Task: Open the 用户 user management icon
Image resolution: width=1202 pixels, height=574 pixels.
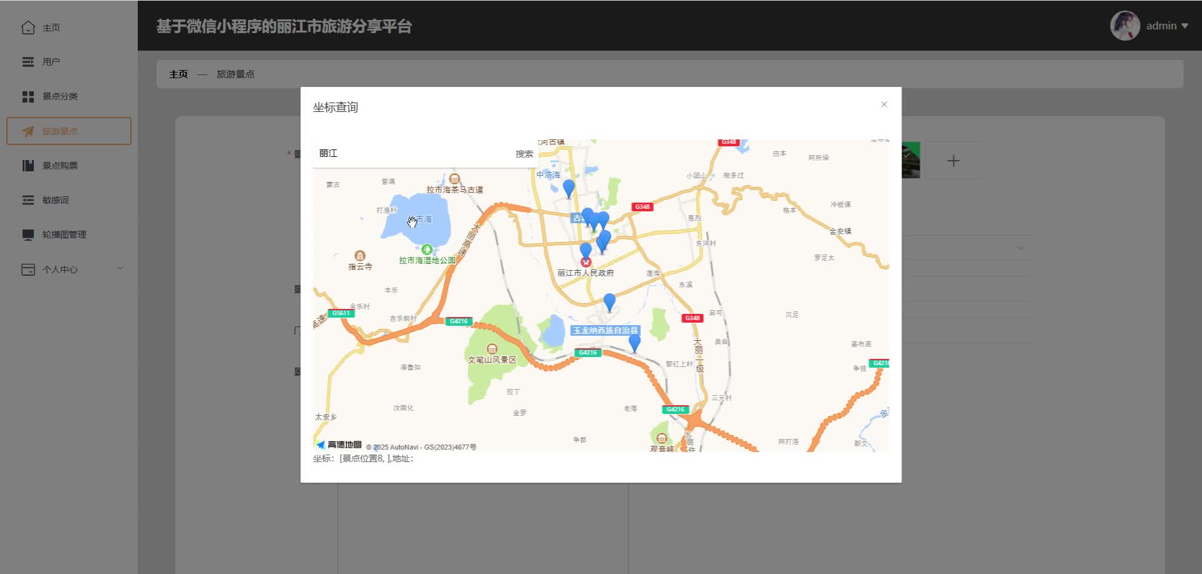Action: (x=28, y=62)
